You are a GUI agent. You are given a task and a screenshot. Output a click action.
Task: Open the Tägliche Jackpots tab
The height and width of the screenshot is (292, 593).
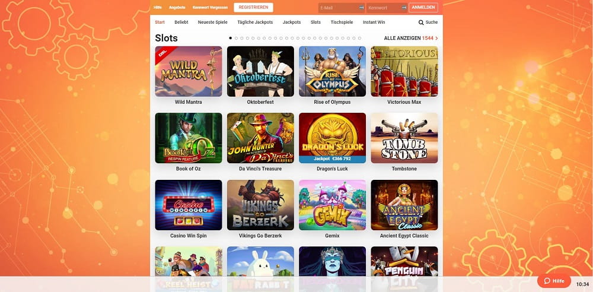[x=255, y=23]
